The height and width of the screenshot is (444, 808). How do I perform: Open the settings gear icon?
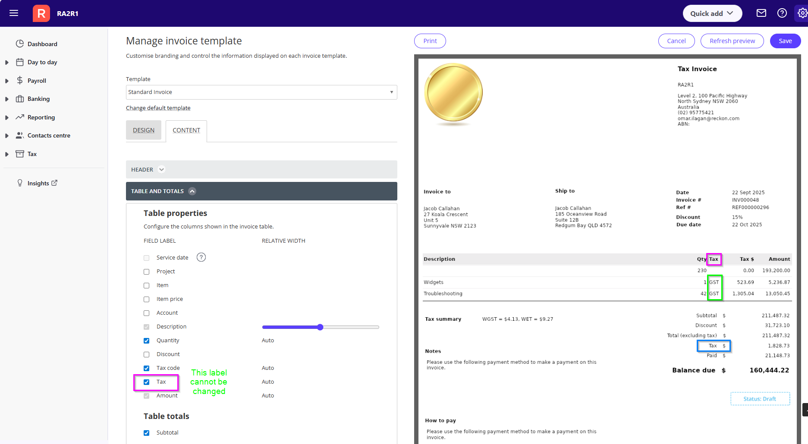coord(802,13)
